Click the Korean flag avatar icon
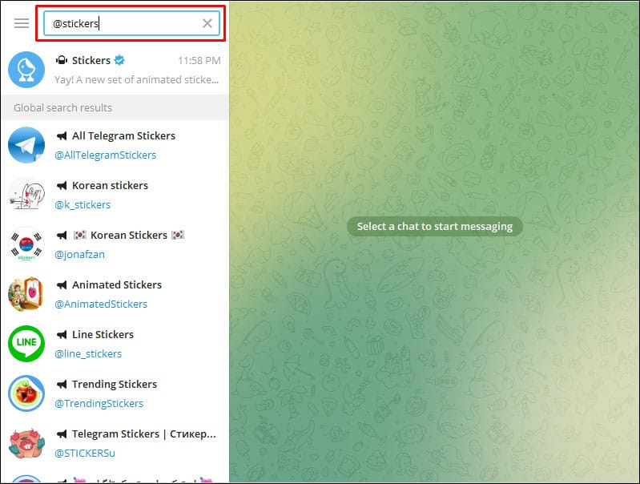Screen dimensions: 640x484 pos(26,244)
